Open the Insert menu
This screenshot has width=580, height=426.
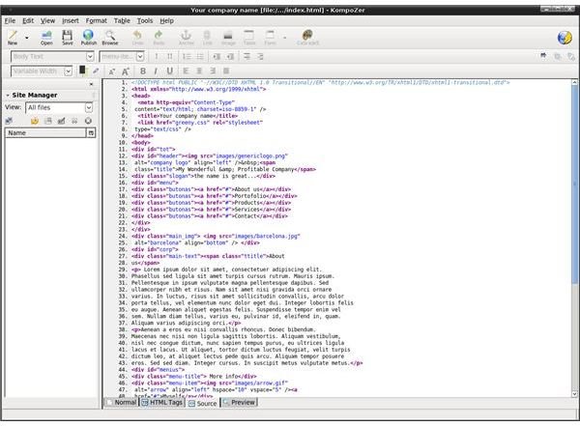tap(71, 20)
